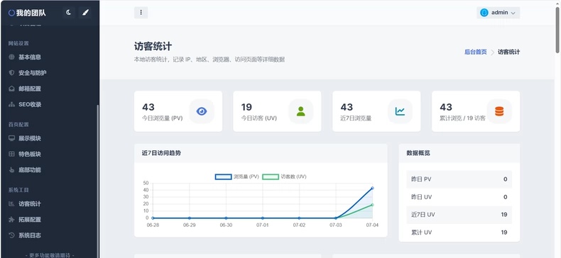Toggle 访客数 (UV) legend in chart
This screenshot has width=561, height=258.
tap(285, 176)
